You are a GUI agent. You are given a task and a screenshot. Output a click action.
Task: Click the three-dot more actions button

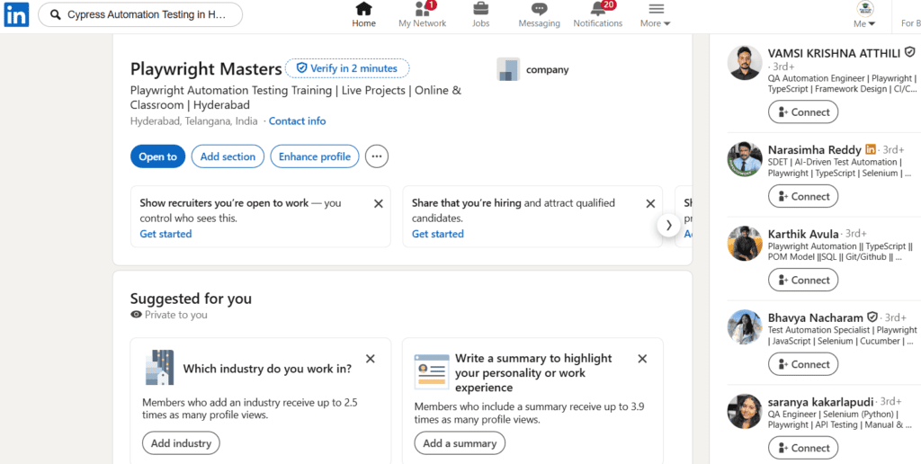click(x=377, y=156)
